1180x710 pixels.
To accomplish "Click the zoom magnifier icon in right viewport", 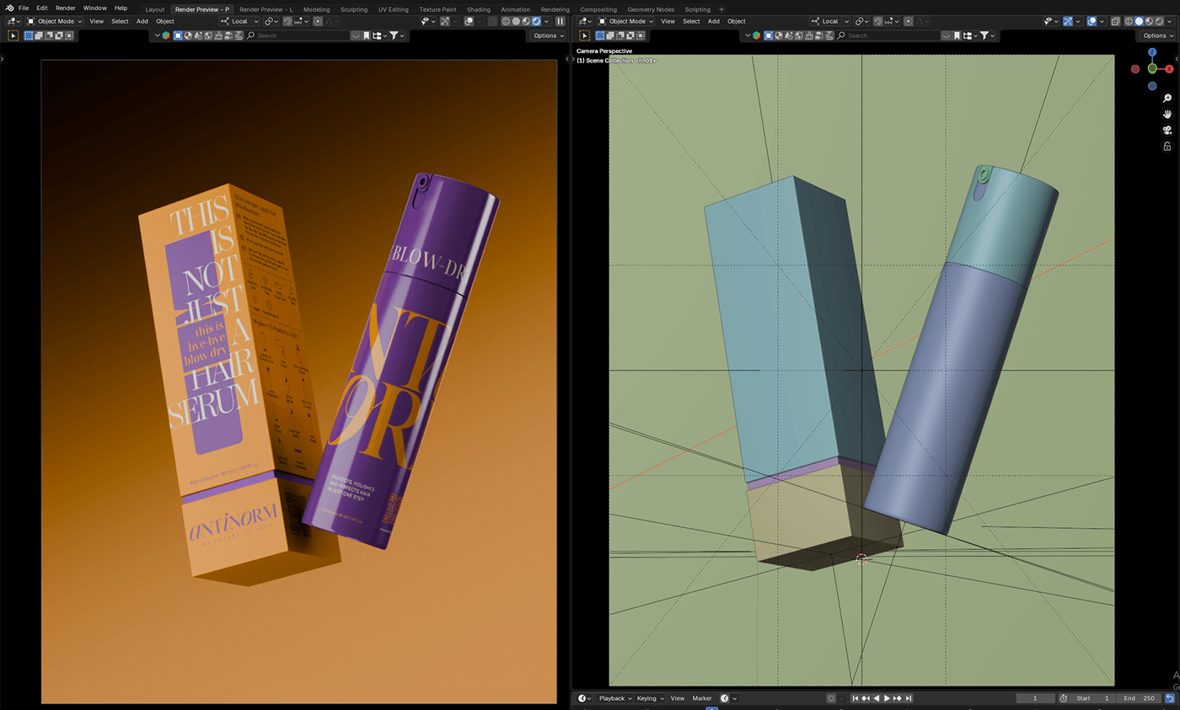I will [x=1167, y=99].
